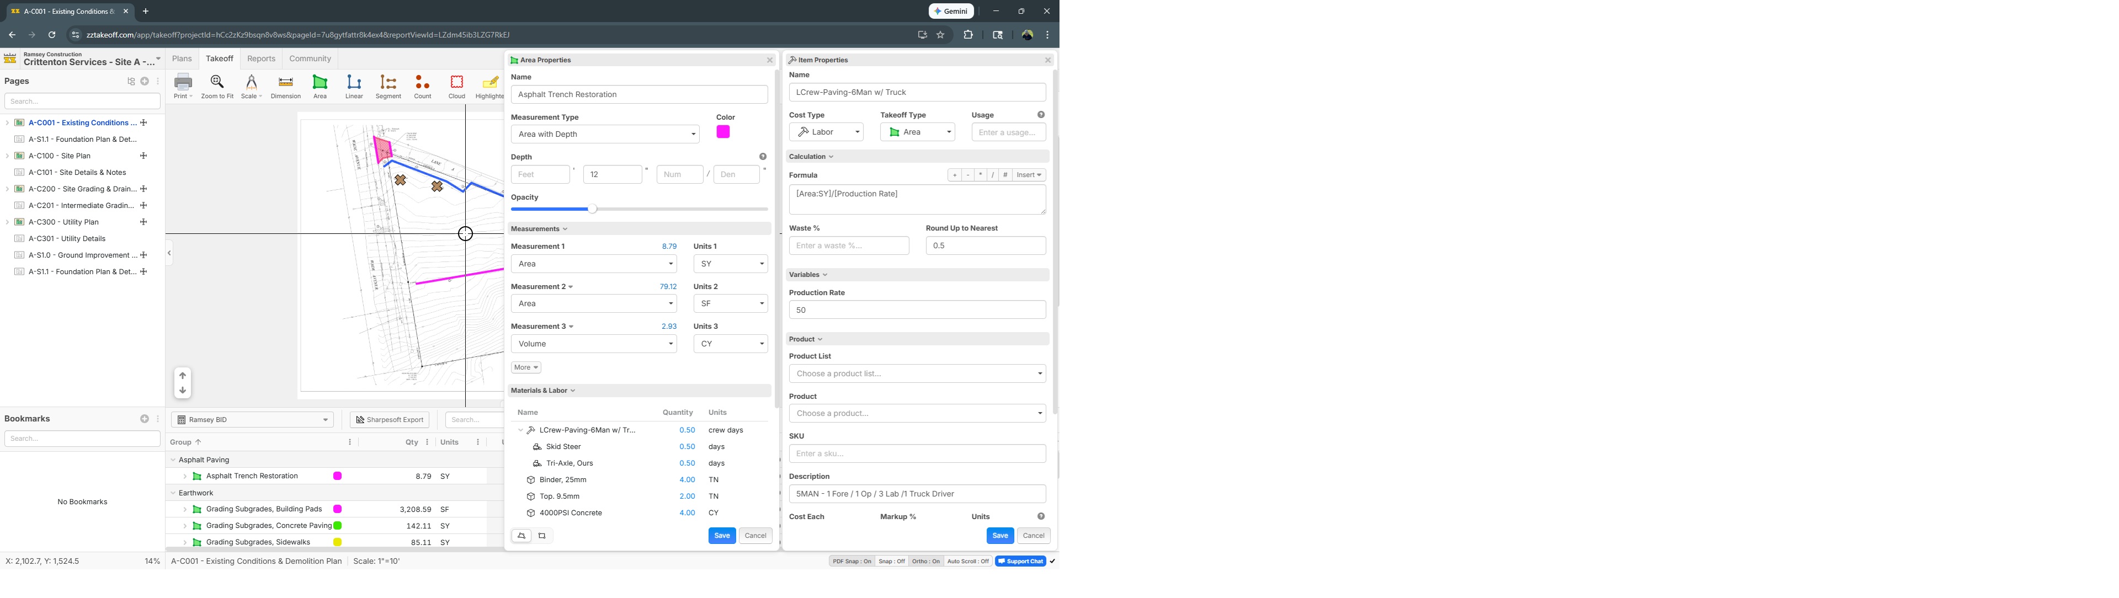
Task: Open the Units 1 SY dropdown
Action: 730,264
